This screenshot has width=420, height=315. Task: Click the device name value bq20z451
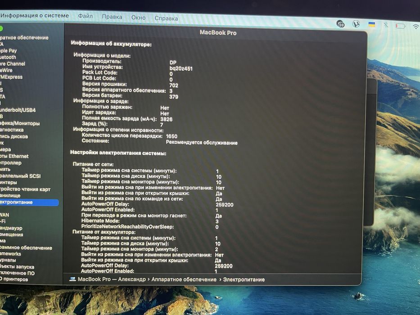181,68
